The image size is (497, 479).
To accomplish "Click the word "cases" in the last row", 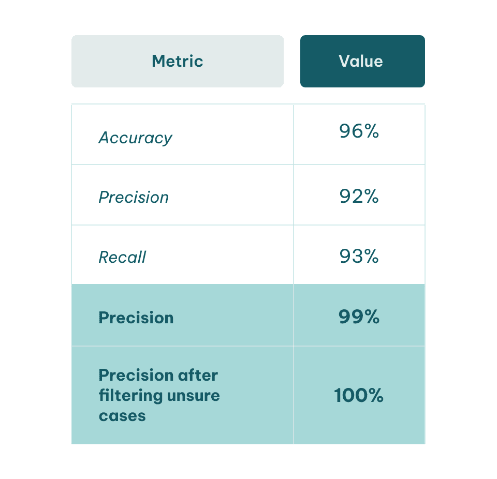I will pos(122,416).
